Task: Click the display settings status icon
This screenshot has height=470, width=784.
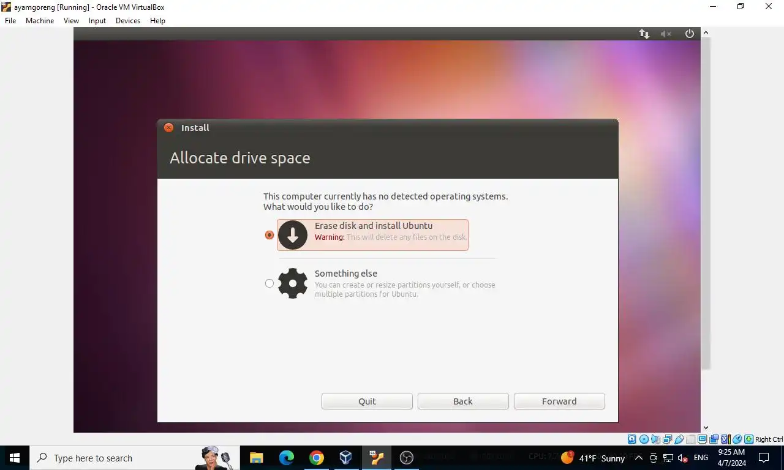Action: 703,439
